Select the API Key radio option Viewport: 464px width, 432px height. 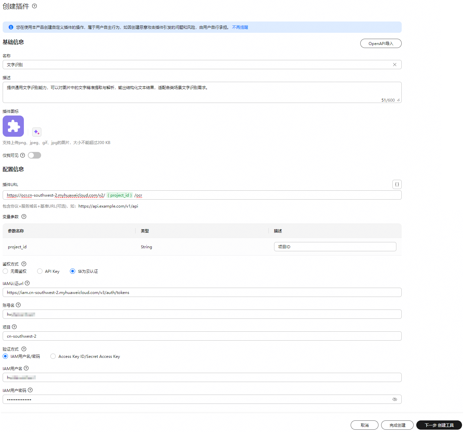coord(40,271)
